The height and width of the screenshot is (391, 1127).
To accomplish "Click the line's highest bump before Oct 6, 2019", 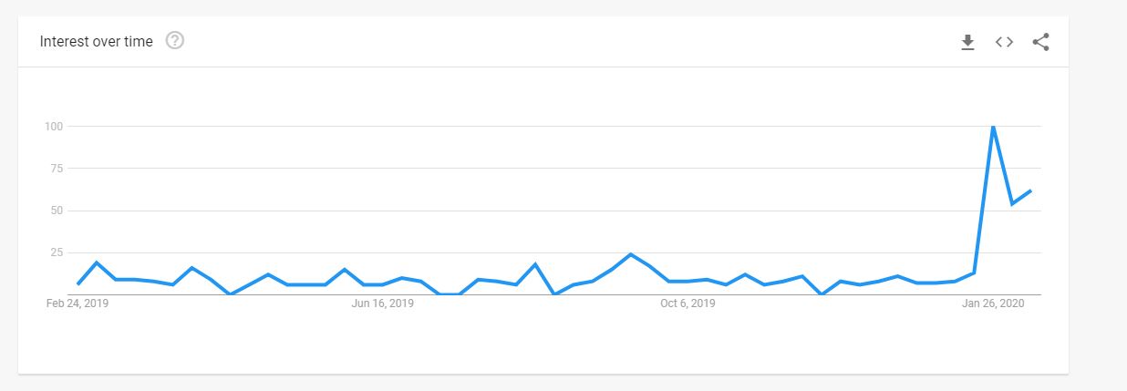I will coord(630,254).
